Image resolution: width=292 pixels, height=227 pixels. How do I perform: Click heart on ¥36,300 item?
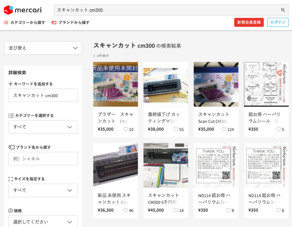click(126, 210)
